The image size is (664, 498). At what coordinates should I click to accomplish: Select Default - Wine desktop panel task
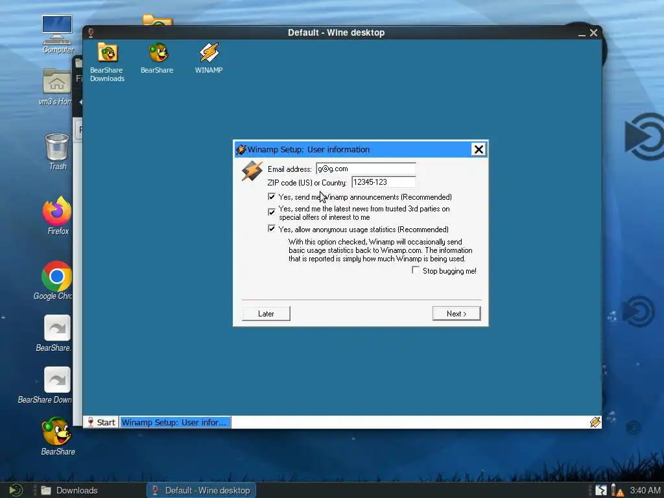[201, 490]
